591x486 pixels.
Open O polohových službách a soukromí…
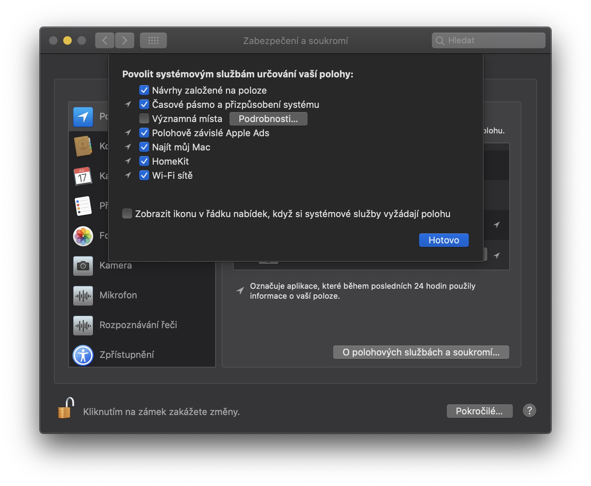click(x=421, y=352)
